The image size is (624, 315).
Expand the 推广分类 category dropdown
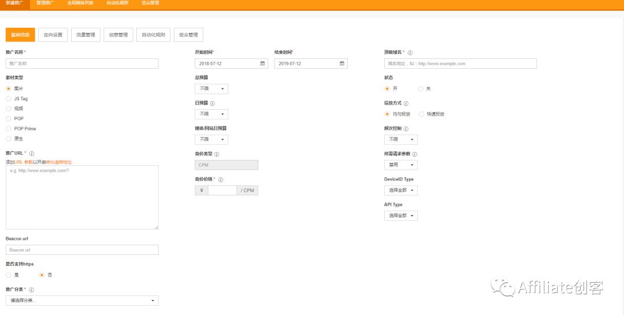pyautogui.click(x=82, y=301)
